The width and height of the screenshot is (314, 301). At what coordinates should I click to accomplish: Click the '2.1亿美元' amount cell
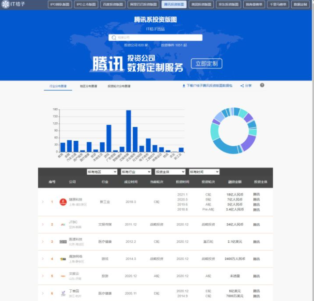(x=235, y=242)
